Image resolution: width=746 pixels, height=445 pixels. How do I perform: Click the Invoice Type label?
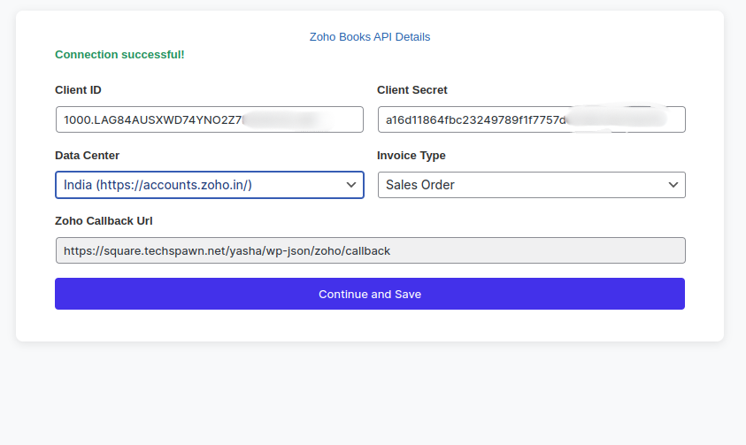coord(411,156)
